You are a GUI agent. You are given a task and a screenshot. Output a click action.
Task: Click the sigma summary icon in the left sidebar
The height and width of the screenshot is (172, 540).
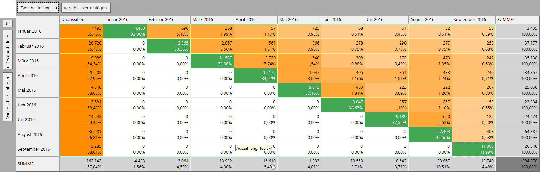point(8,23)
